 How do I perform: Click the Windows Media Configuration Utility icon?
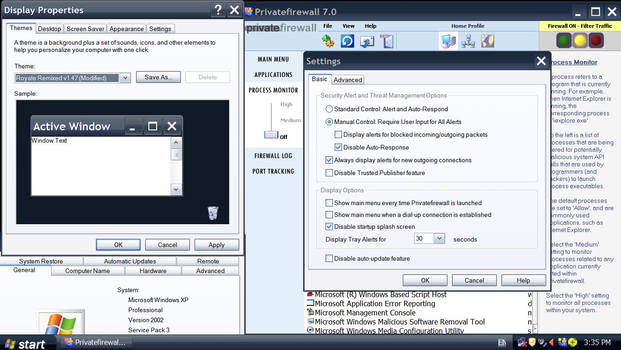pyautogui.click(x=310, y=330)
